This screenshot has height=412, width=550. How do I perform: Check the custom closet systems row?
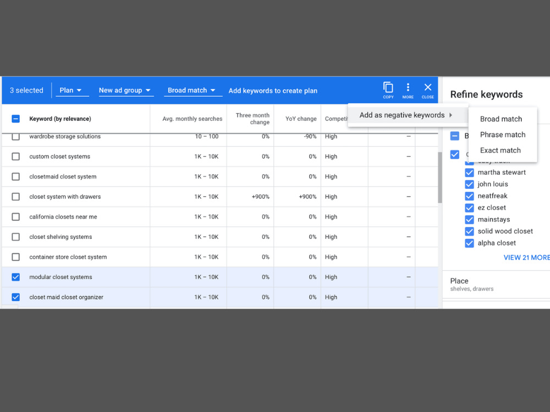point(16,157)
